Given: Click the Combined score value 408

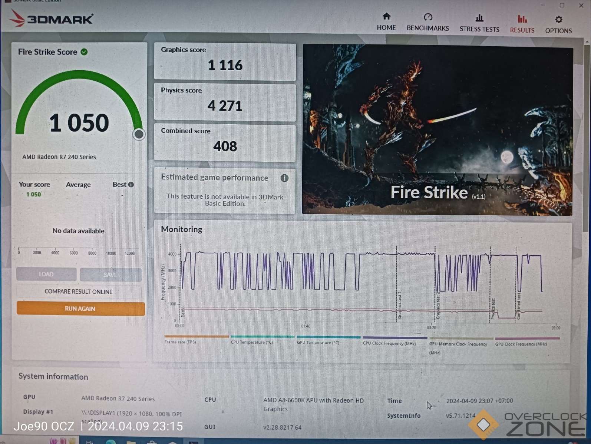Looking at the screenshot, I should coord(225,146).
